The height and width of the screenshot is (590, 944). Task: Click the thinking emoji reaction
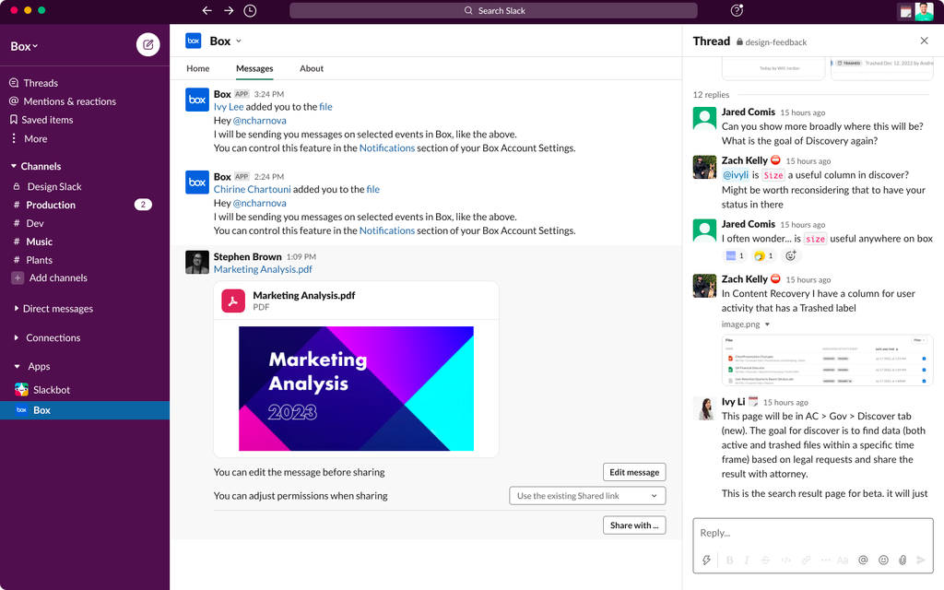point(763,256)
